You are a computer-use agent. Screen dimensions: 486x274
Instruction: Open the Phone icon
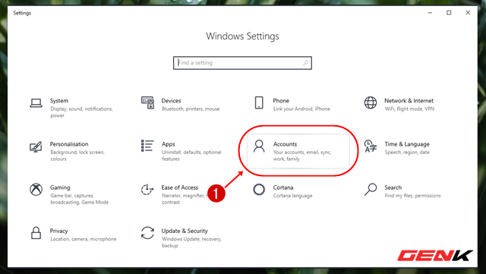(259, 102)
